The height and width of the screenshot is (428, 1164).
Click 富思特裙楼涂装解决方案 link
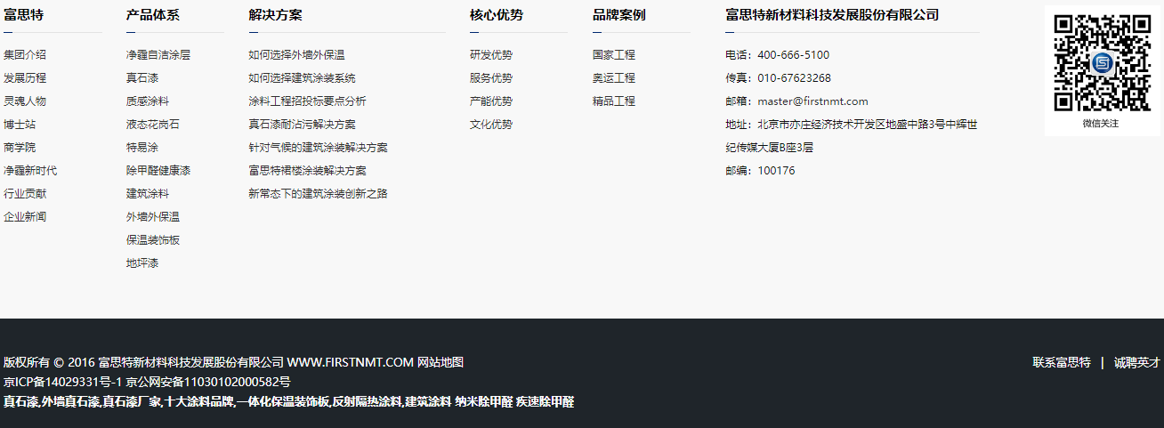tap(308, 171)
